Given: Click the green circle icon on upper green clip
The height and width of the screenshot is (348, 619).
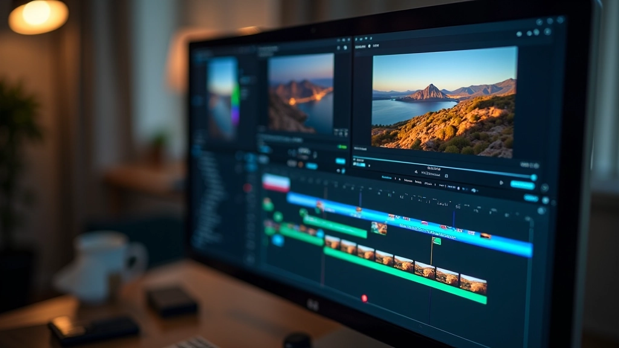Looking at the screenshot, I should click(x=303, y=213).
